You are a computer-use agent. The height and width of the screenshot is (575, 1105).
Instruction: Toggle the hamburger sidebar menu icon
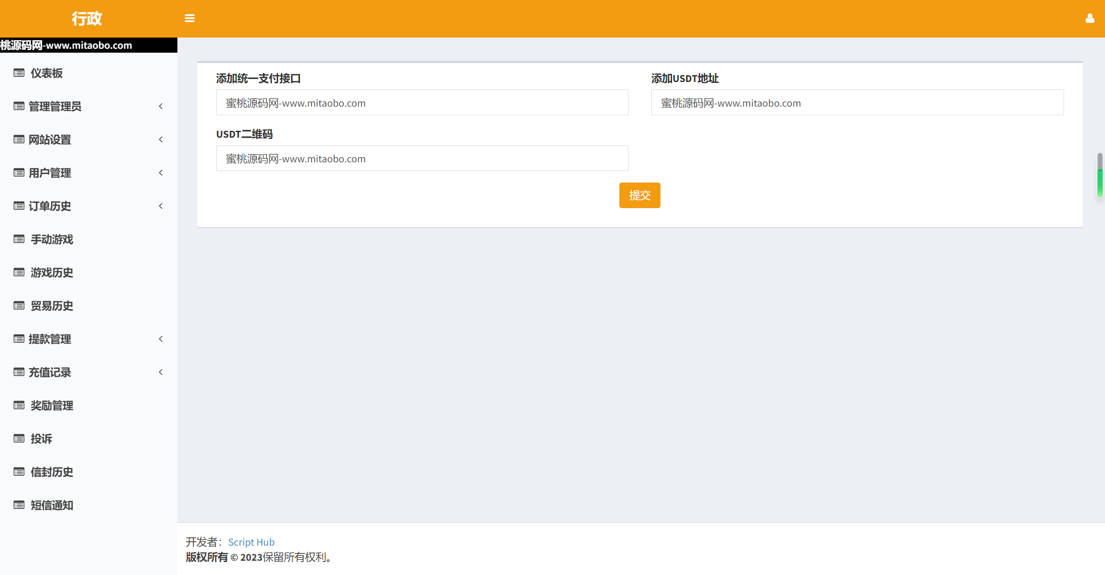pos(189,18)
